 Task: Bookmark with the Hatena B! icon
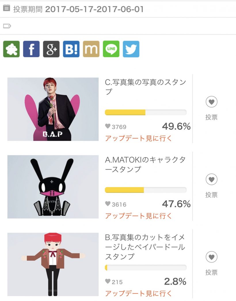point(71,49)
